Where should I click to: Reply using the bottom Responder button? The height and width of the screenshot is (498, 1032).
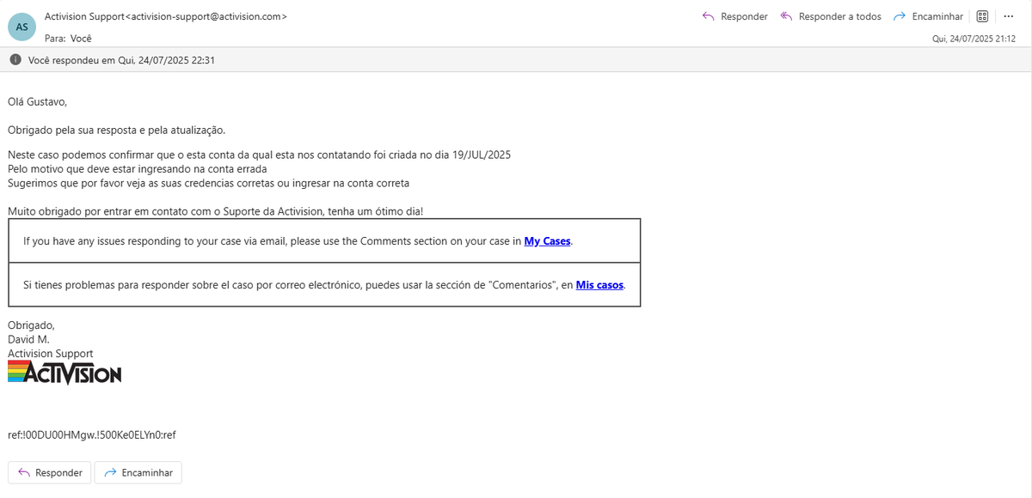50,472
